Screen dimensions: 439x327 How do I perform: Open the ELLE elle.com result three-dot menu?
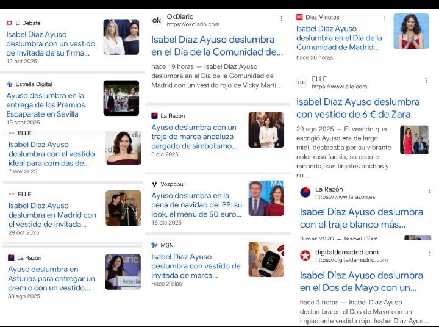pos(426,81)
